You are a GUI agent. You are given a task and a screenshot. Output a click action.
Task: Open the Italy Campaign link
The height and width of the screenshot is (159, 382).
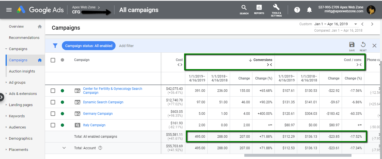coord(94,125)
